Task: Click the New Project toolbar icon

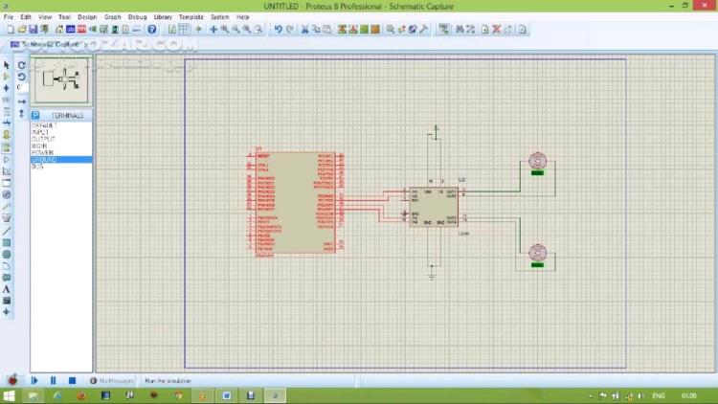Action: (11, 30)
